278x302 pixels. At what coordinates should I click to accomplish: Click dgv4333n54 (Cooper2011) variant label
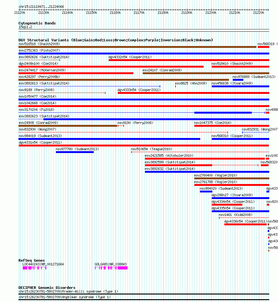point(139,90)
